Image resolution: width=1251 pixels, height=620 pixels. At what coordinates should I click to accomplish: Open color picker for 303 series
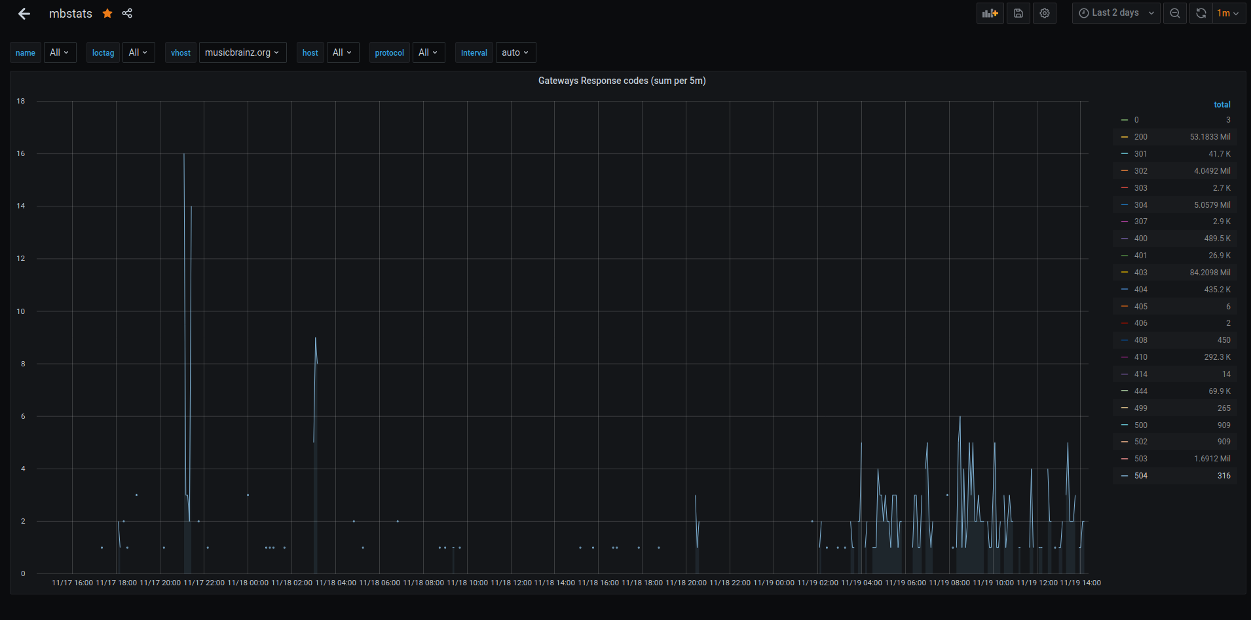tap(1125, 188)
